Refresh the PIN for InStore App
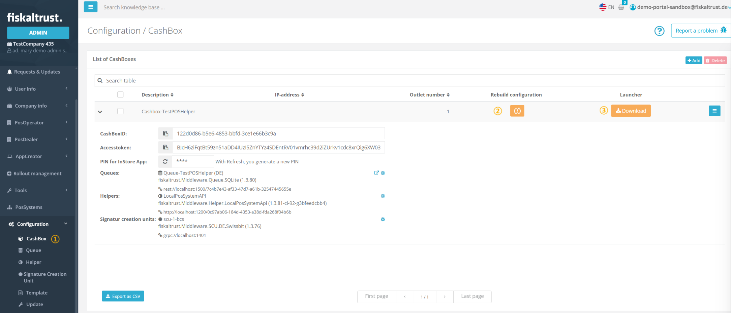Image resolution: width=731 pixels, height=313 pixels. (x=165, y=161)
